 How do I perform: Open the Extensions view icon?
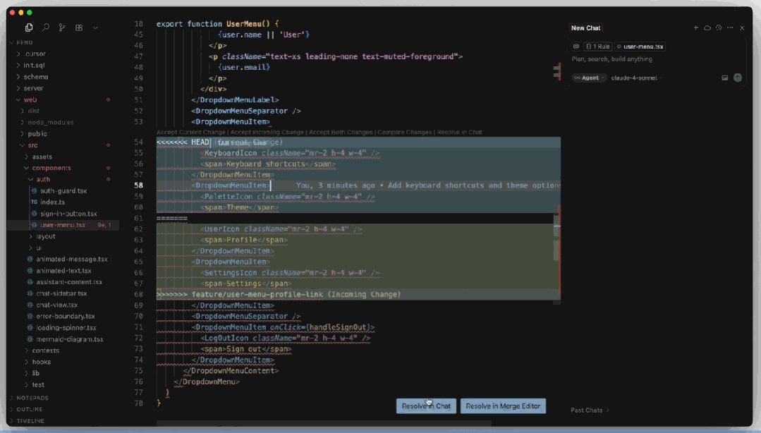(x=79, y=28)
